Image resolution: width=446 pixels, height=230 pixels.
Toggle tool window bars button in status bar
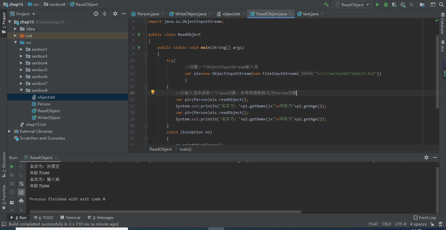(x=4, y=224)
